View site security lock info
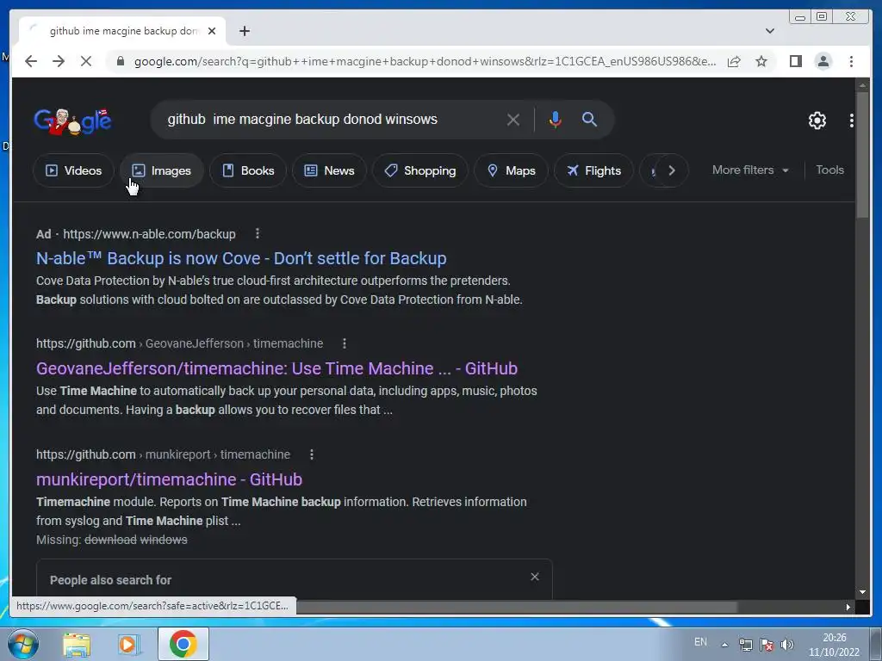Image resolution: width=882 pixels, height=661 pixels. pyautogui.click(x=121, y=61)
